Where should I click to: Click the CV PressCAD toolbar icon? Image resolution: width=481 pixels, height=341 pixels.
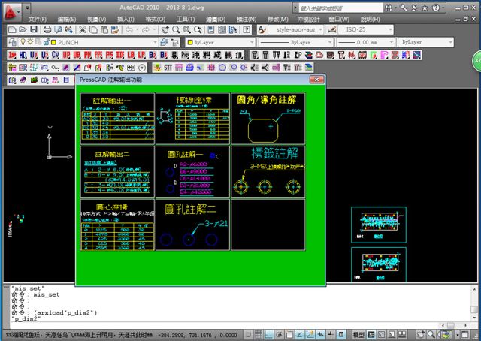pos(56,55)
